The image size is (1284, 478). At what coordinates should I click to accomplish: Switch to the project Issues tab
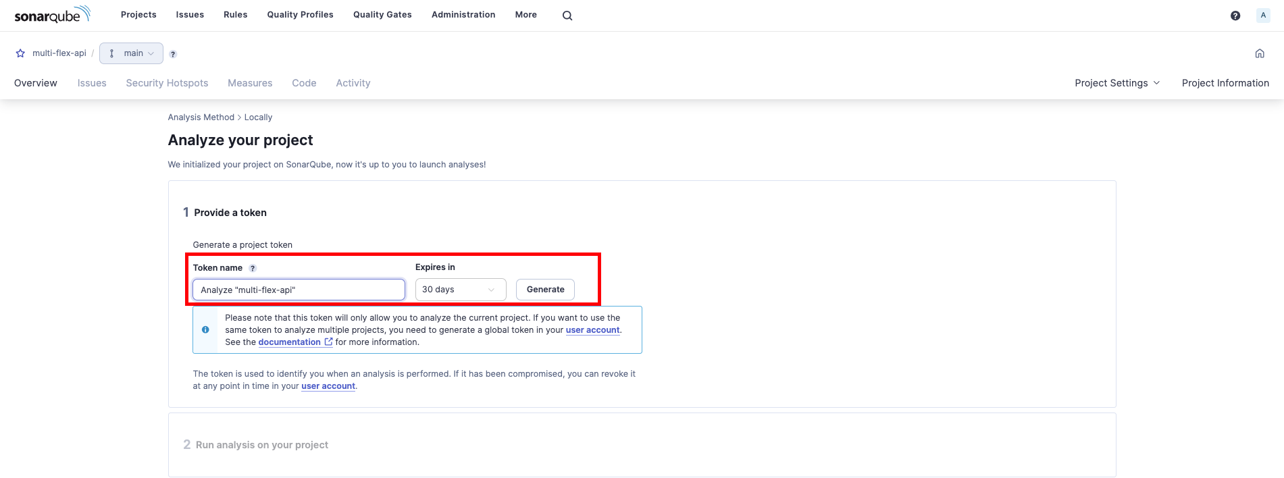click(x=92, y=83)
